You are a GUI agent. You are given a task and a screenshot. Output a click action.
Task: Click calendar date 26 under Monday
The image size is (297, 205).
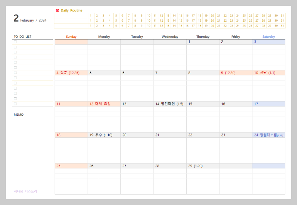(91, 166)
